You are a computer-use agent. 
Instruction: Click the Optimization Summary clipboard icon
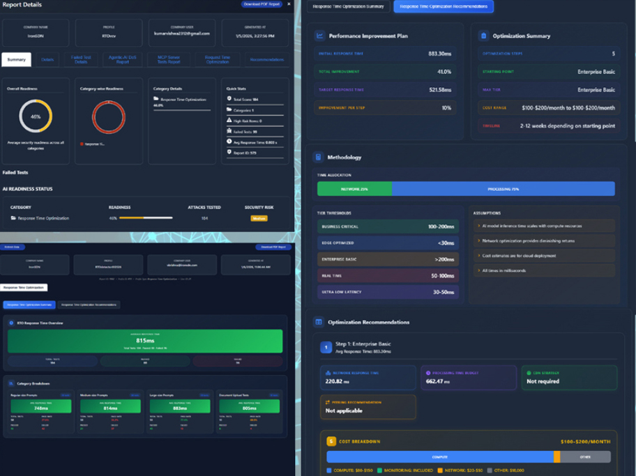(483, 36)
